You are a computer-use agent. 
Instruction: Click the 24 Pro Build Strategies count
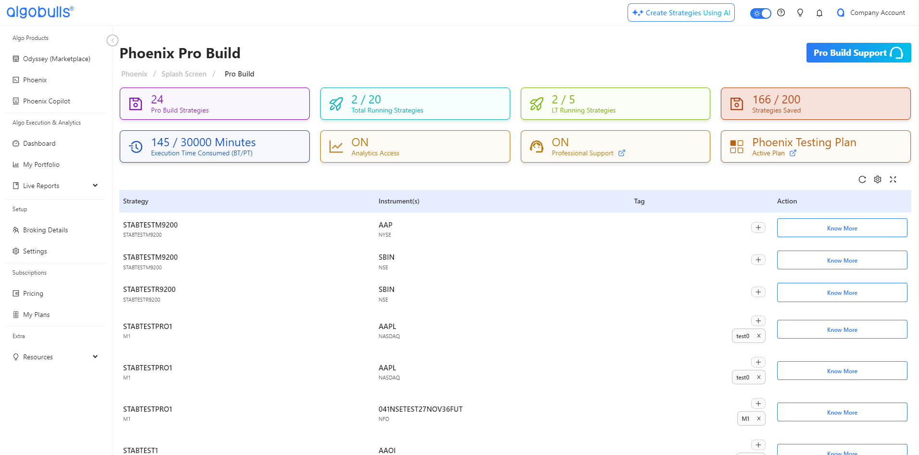click(x=157, y=100)
